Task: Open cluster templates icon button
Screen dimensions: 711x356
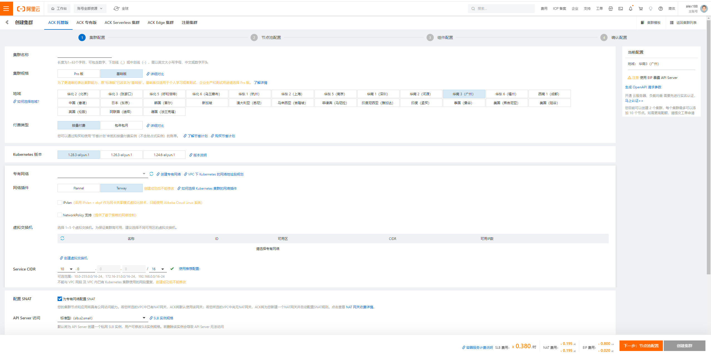Action: click(x=650, y=23)
